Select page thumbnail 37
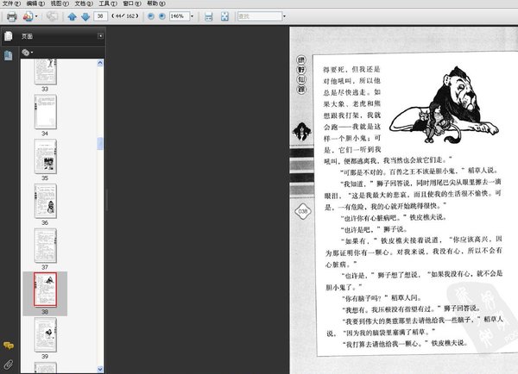The image size is (518, 374). click(45, 246)
